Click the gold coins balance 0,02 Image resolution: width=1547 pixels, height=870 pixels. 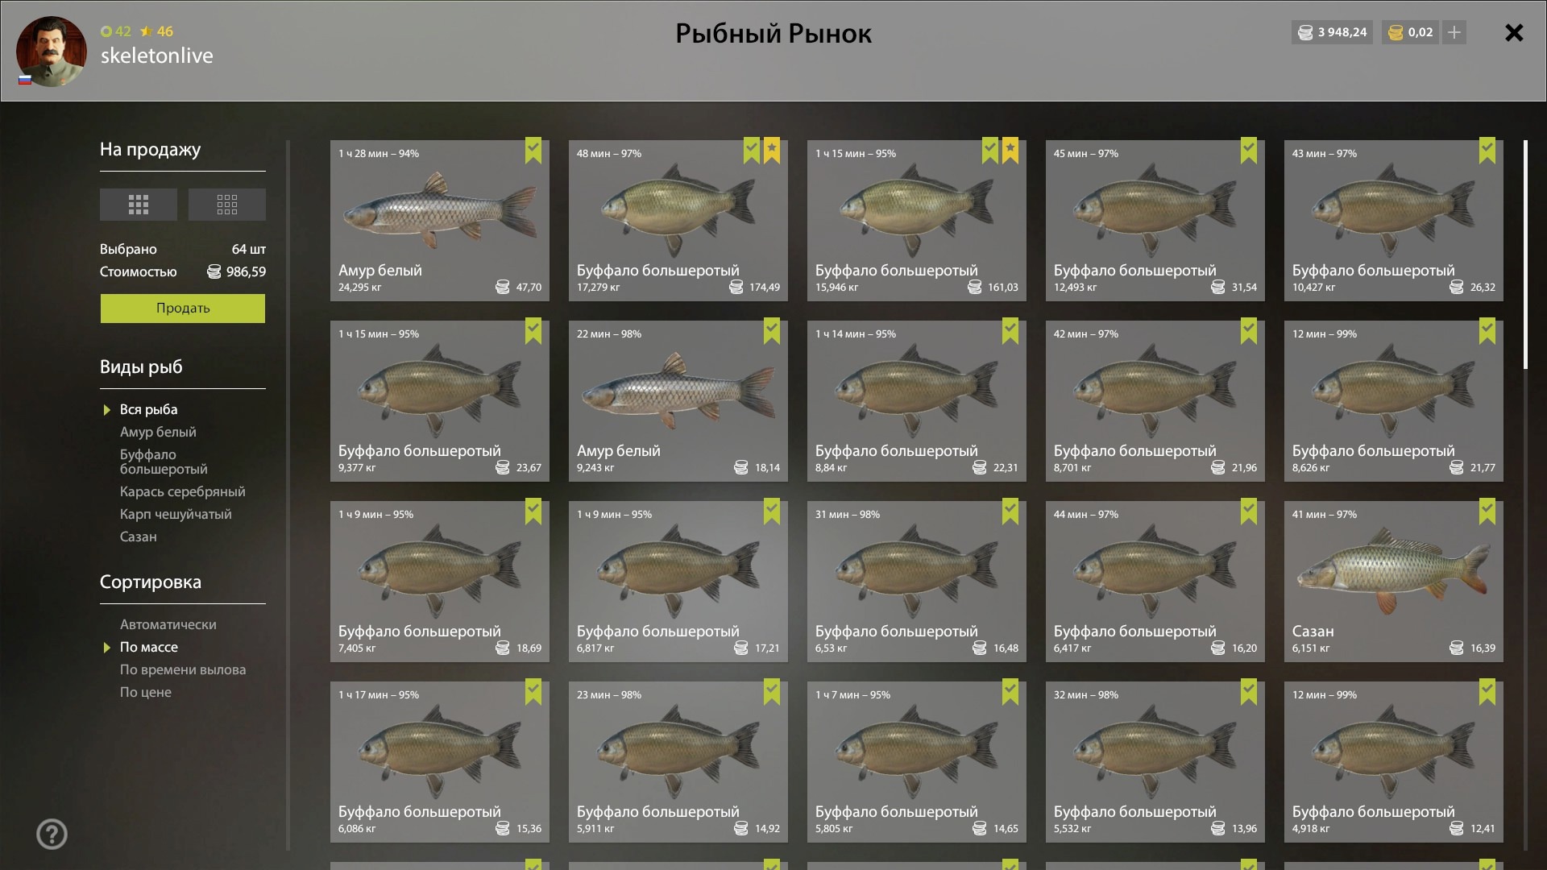coord(1411,32)
